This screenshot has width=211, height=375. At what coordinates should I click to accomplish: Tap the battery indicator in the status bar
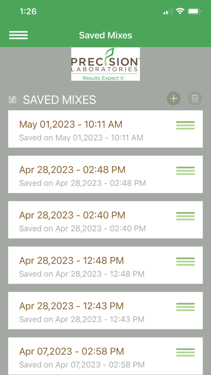[194, 11]
